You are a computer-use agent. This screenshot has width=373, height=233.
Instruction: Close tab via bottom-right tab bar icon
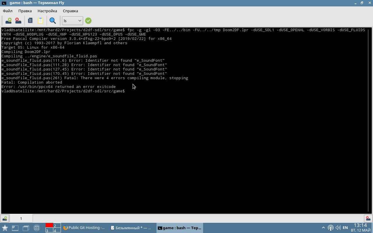368,218
